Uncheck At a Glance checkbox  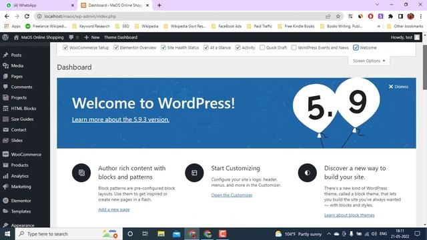click(x=206, y=47)
